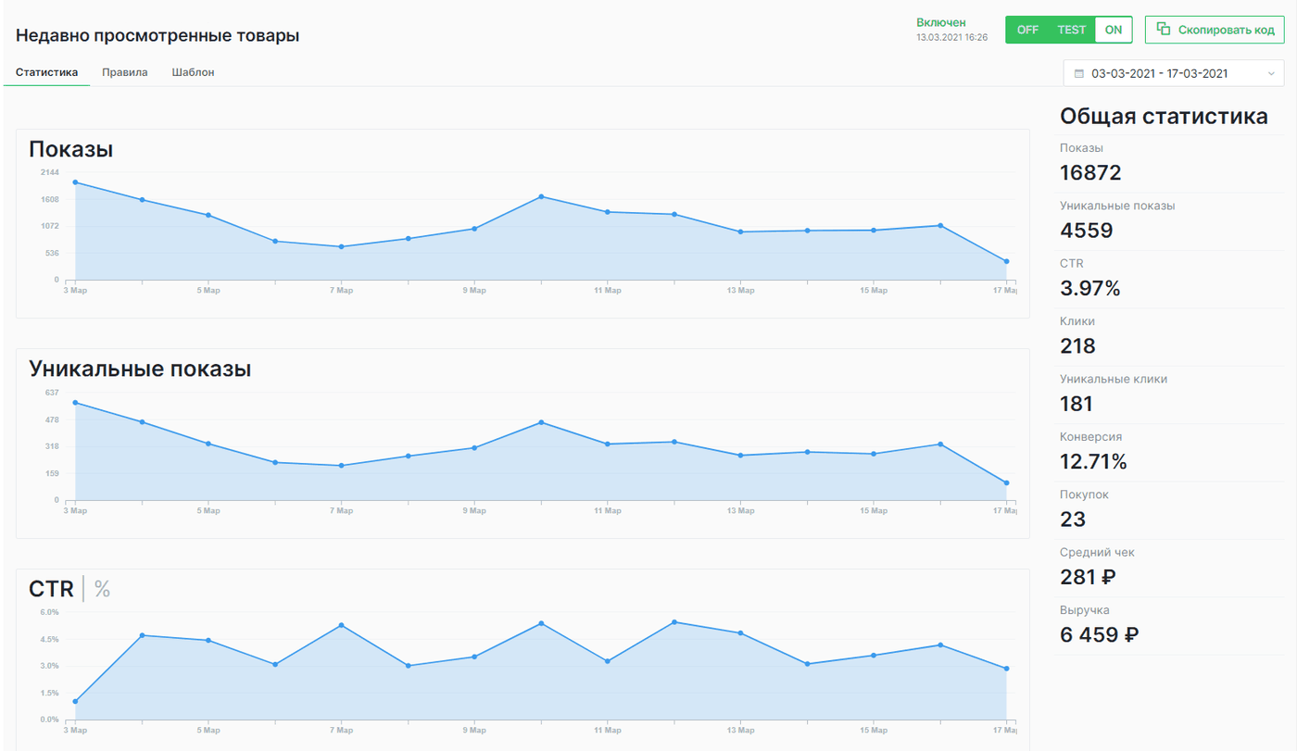Switch the widget state to OFF
This screenshot has width=1297, height=751.
1027,30
